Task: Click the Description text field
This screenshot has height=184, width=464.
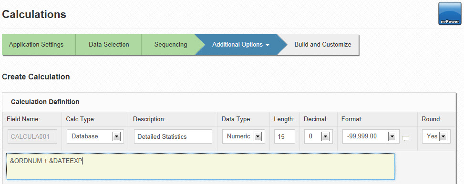Action: pyautogui.click(x=173, y=136)
